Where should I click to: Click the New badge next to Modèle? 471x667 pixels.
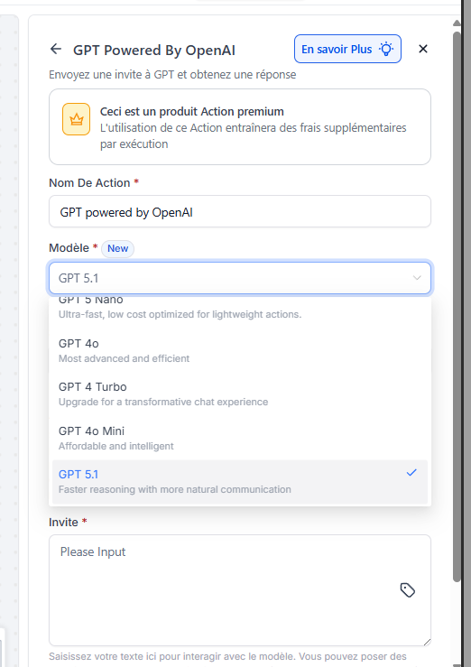coord(117,248)
